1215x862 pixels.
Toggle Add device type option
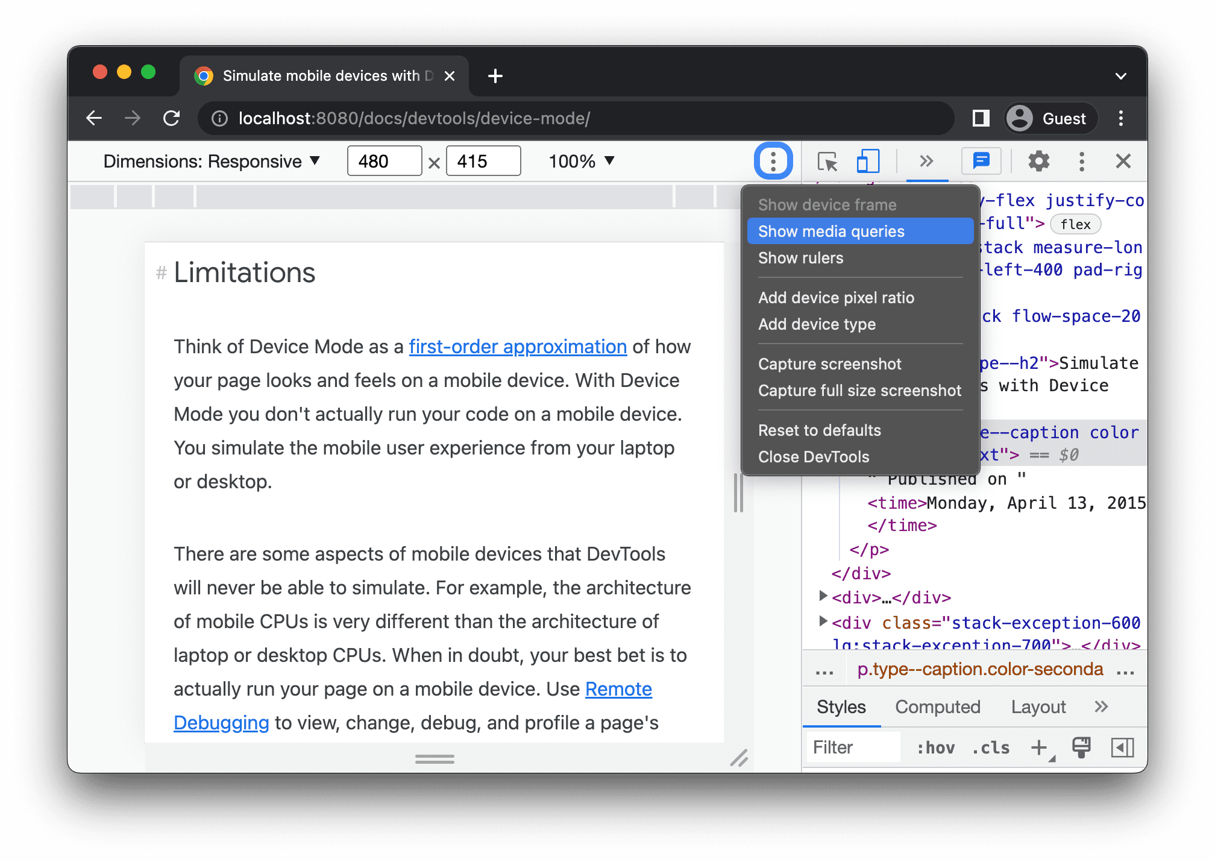(x=816, y=325)
